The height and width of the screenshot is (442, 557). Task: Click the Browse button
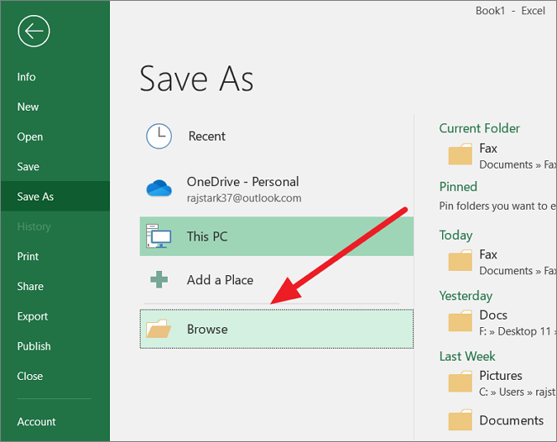point(276,329)
